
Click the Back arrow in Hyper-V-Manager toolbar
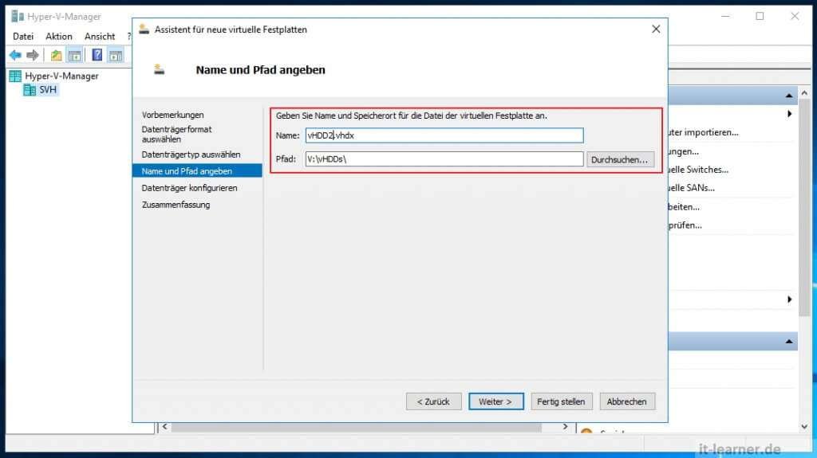tap(15, 55)
